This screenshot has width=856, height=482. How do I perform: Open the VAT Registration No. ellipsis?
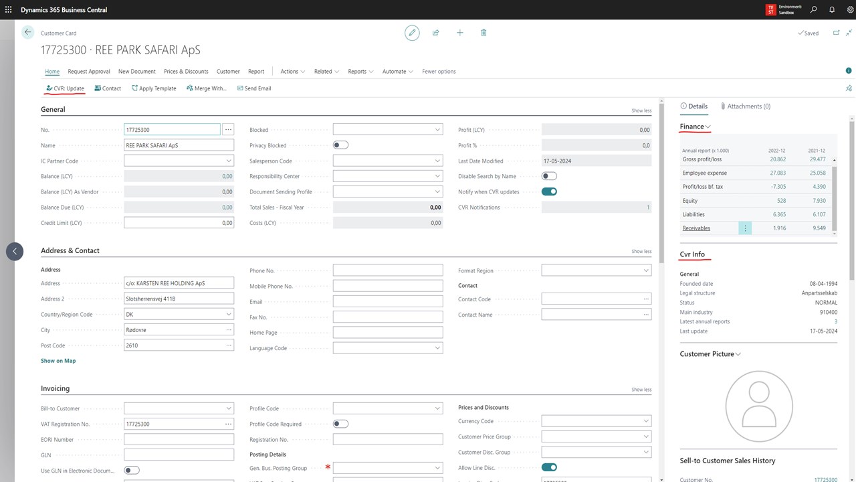point(229,424)
